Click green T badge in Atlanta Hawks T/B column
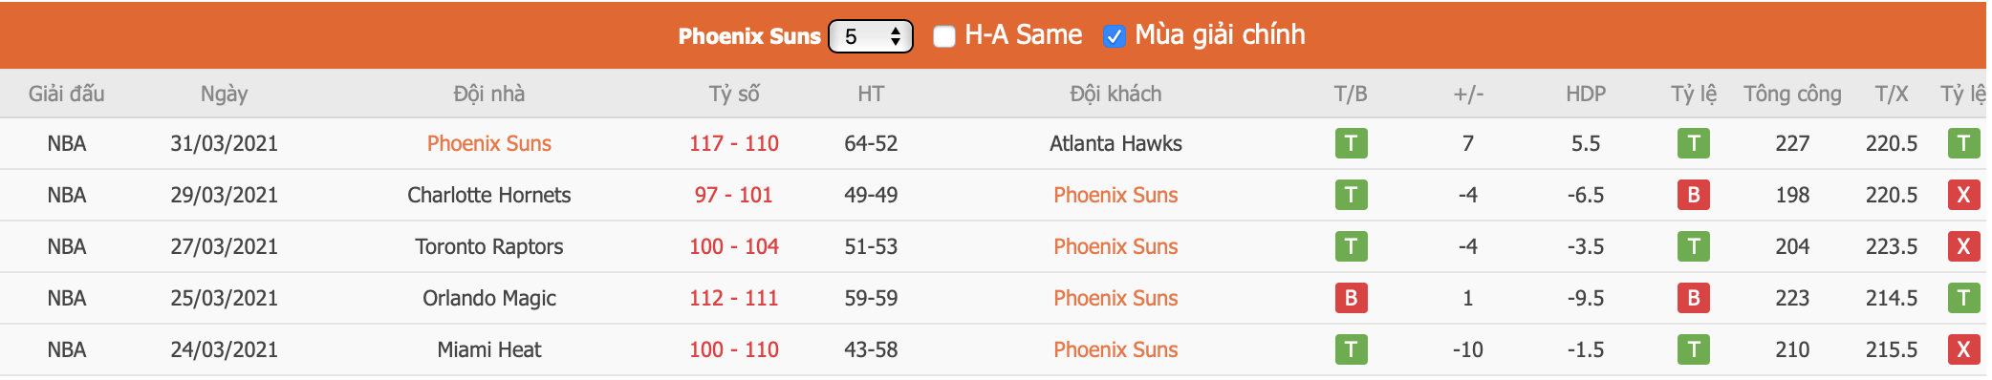The image size is (1992, 380). [x=1351, y=143]
